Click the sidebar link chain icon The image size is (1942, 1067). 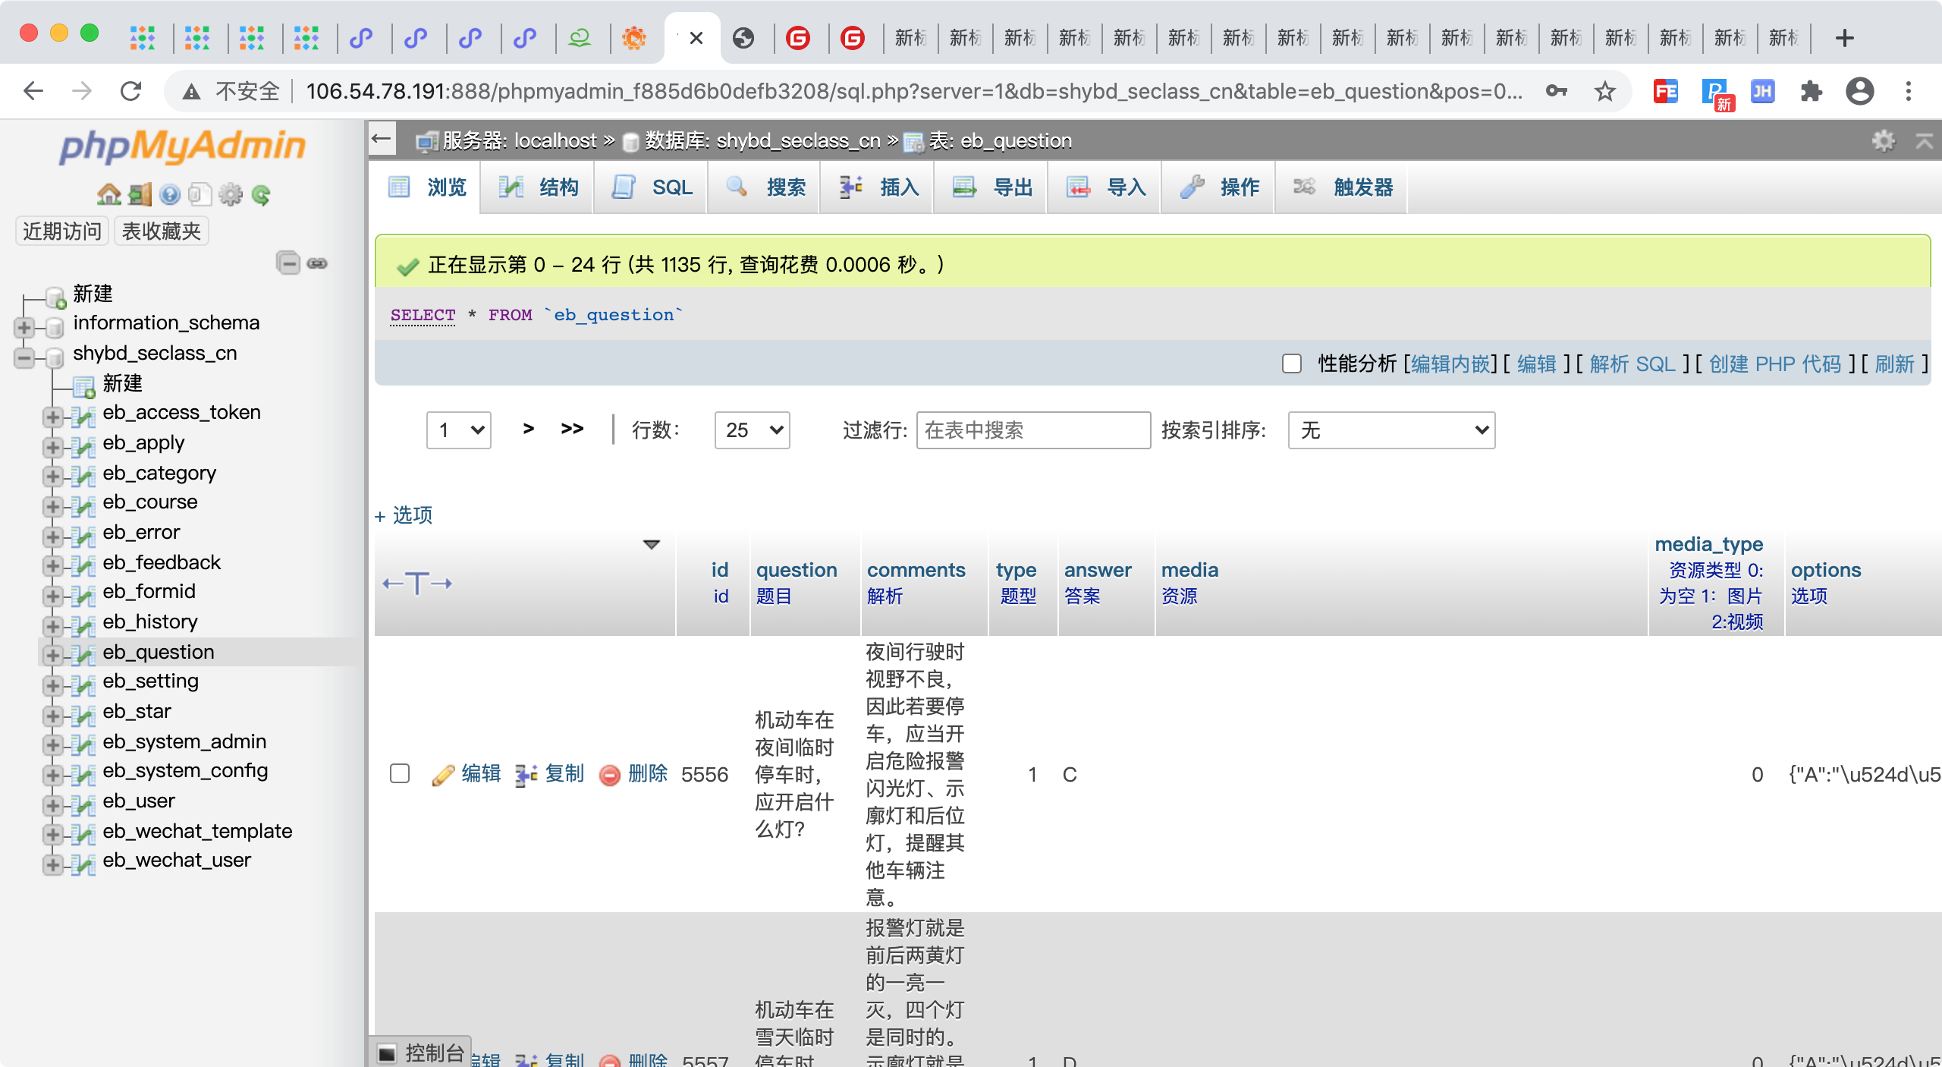pyautogui.click(x=317, y=263)
